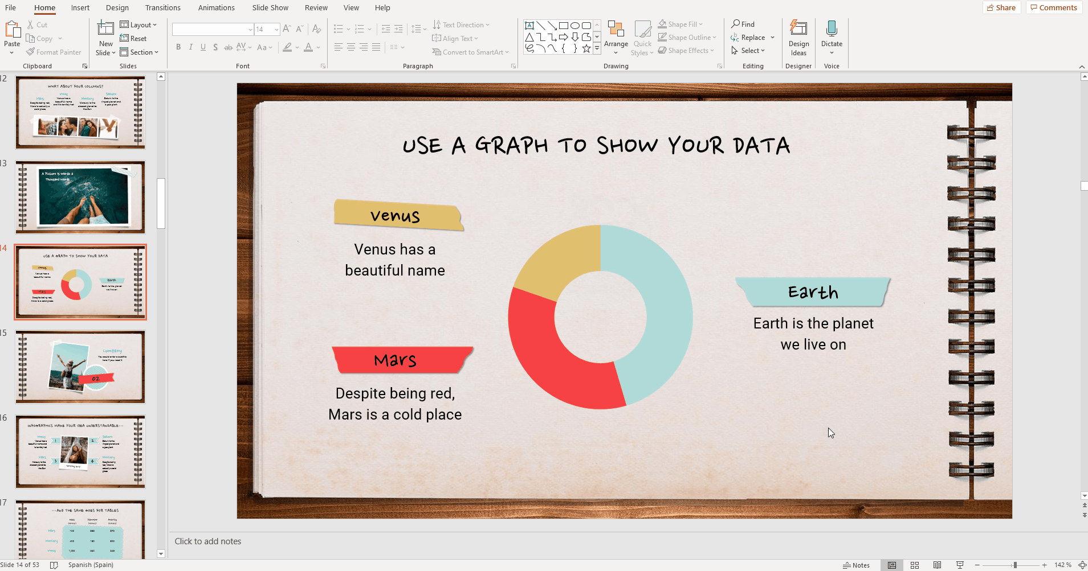Switch to Reading View in status bar
Viewport: 1088px width, 571px height.
[937, 565]
